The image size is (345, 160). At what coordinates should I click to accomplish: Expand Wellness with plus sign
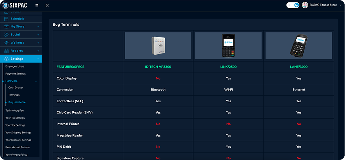point(38,43)
